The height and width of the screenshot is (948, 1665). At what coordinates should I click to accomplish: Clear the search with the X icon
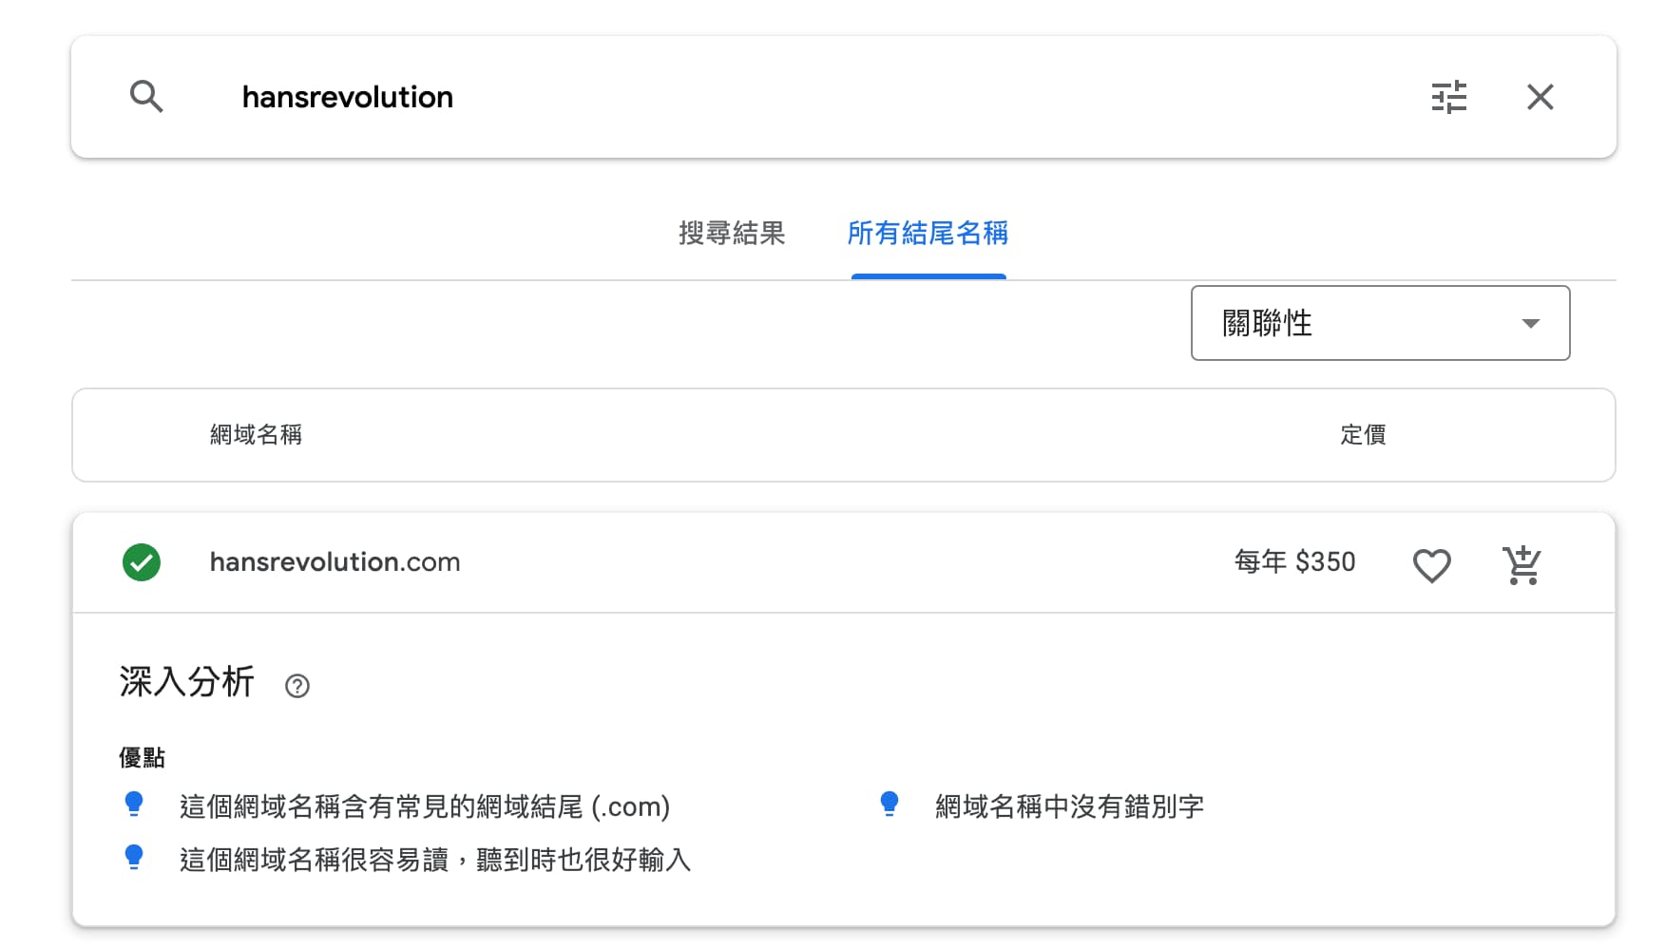[1540, 97]
